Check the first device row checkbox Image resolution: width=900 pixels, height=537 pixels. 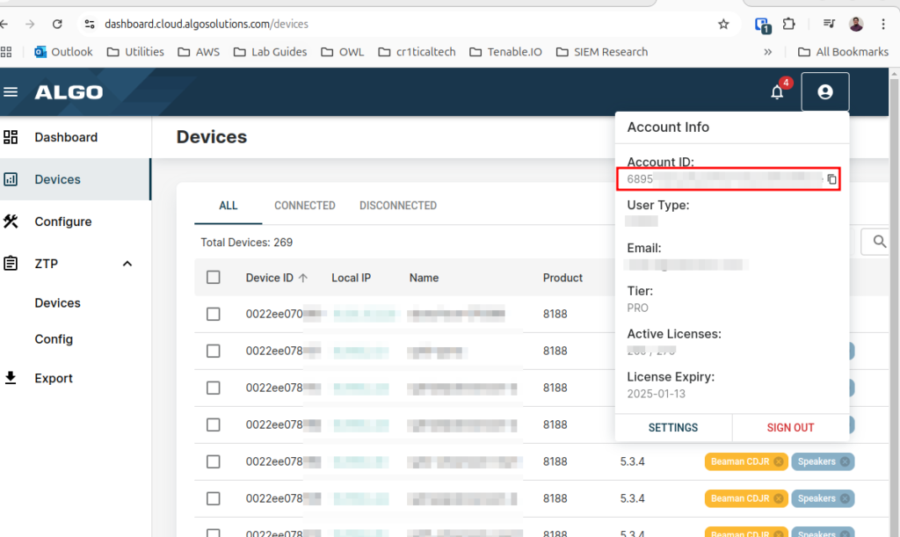(x=213, y=314)
